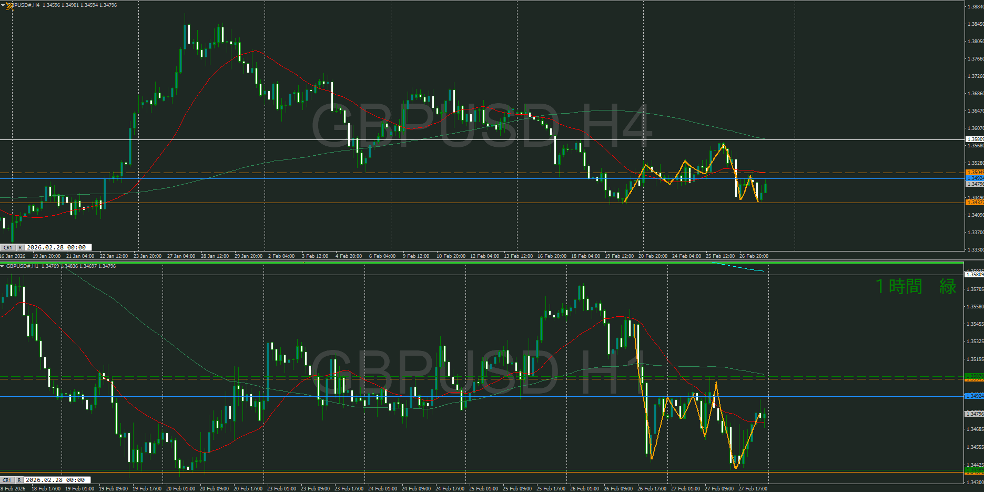Click the blue 1.34924 price tag on H4 chart
Screen dimensions: 984x492
[975, 178]
